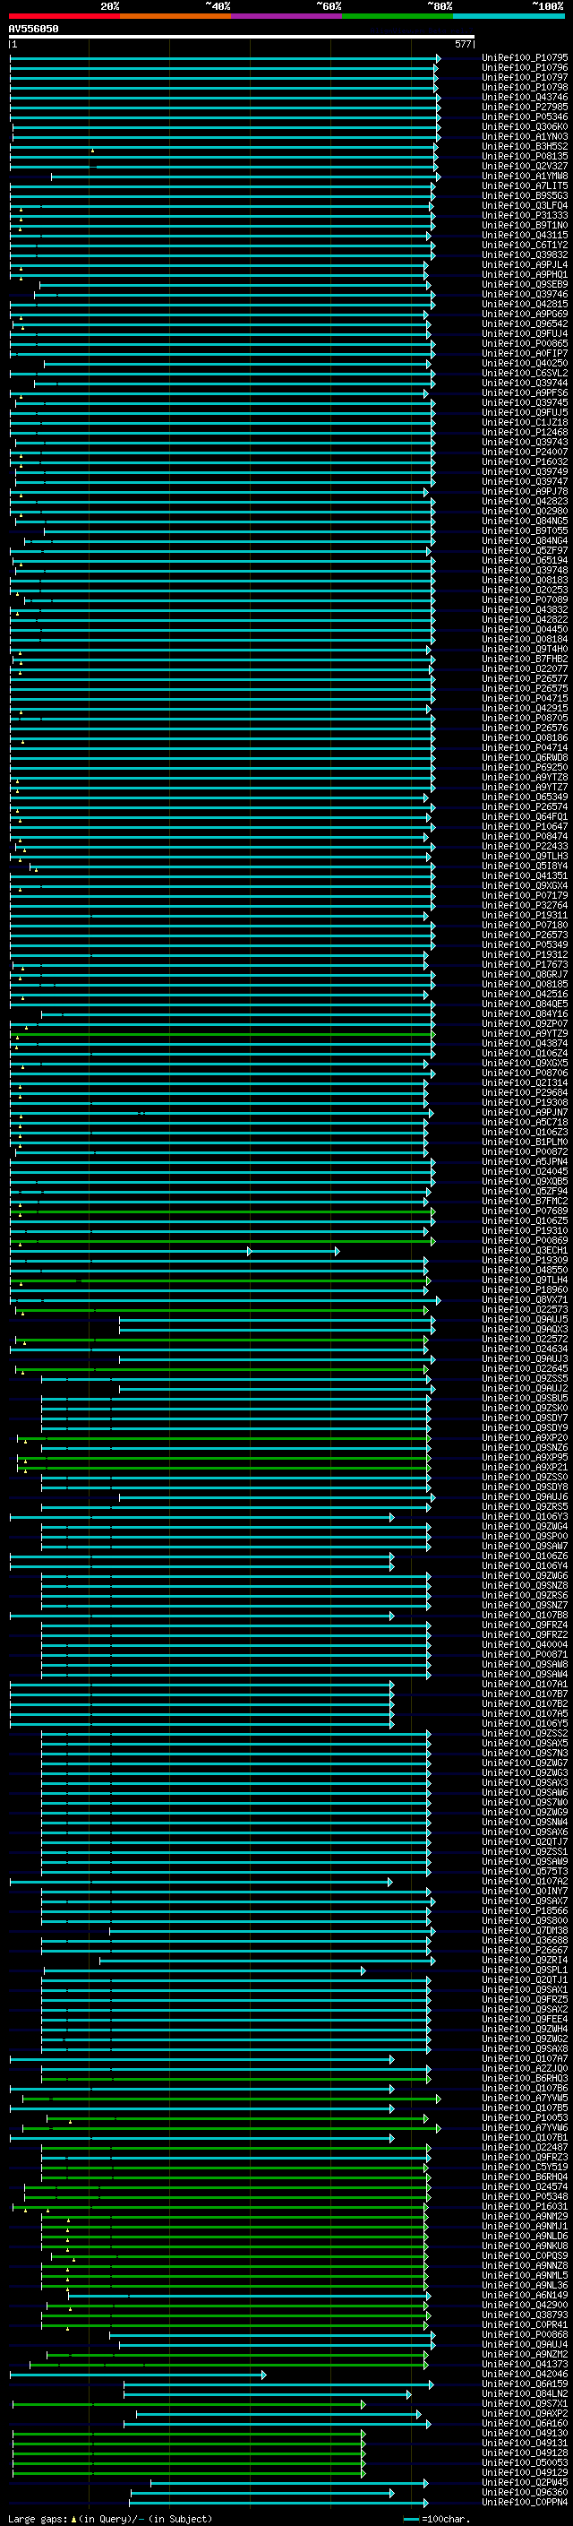This screenshot has height=2526, width=573.
Task: Open hit UniRef100_P10797
Action: click(x=525, y=77)
